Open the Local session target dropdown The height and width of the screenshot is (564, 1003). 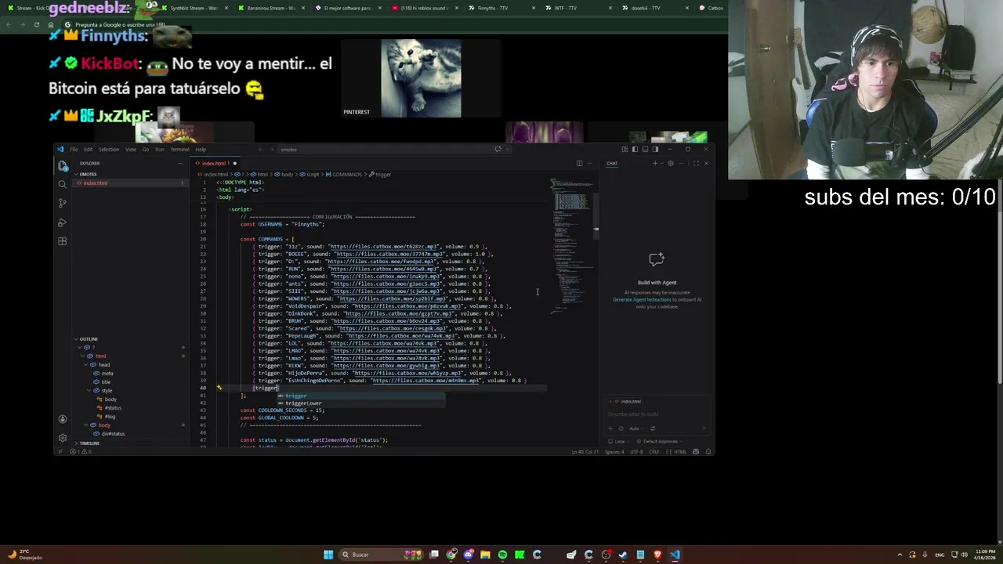coord(618,441)
